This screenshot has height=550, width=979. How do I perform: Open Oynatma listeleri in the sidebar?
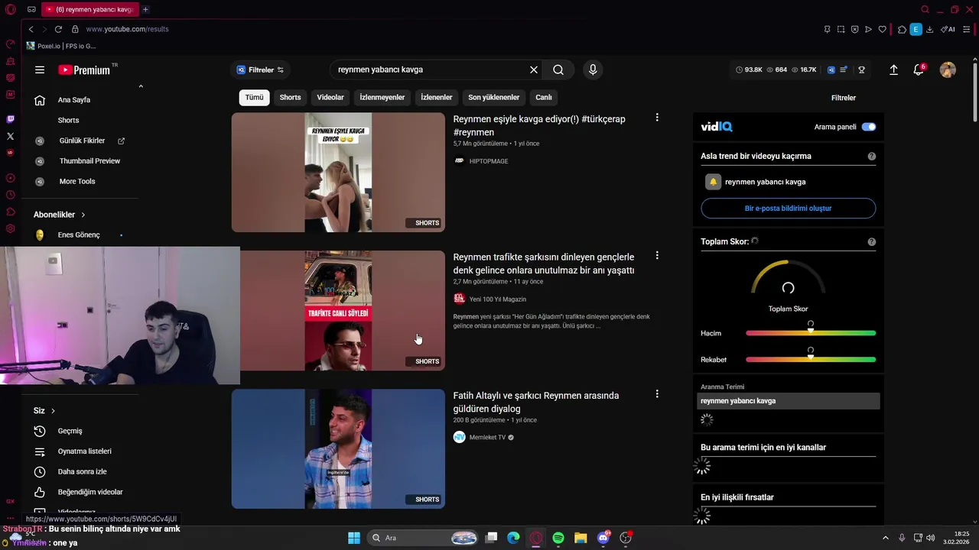(84, 451)
